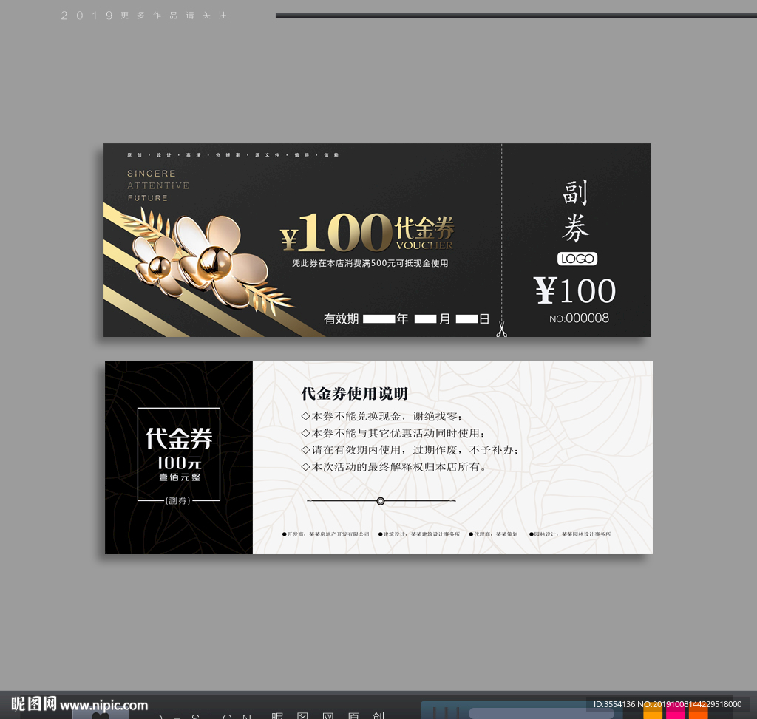Click the blank year field before 年
The image size is (757, 719).
pyautogui.click(x=379, y=319)
